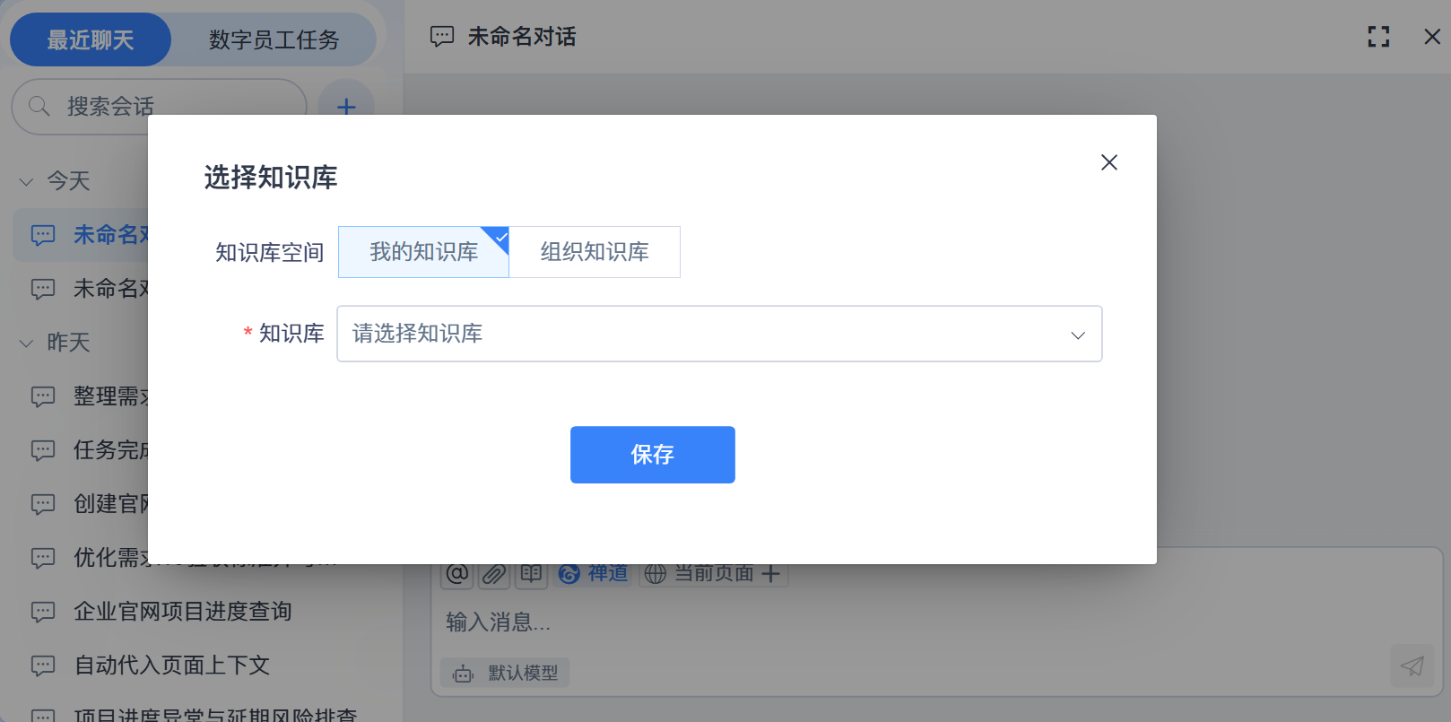Image resolution: width=1451 pixels, height=722 pixels.
Task: Click the 当前页面 context chip
Action: click(x=714, y=573)
